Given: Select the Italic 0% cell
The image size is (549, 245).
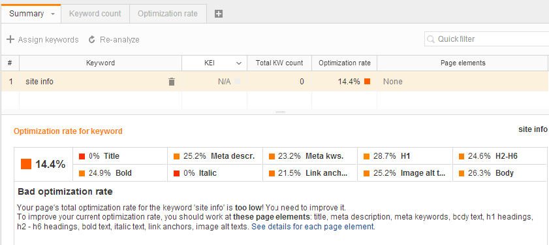Looking at the screenshot, I should pos(215,173).
